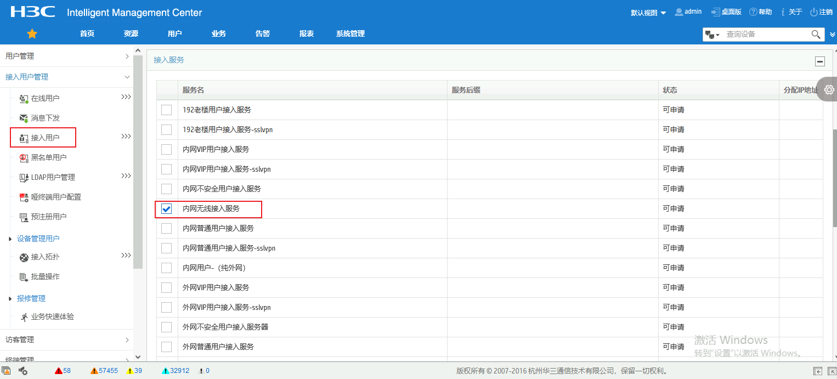Check the 内网VIP用户接入服务-sslvpn checkbox
Screen dimensions: 837x379
point(166,169)
